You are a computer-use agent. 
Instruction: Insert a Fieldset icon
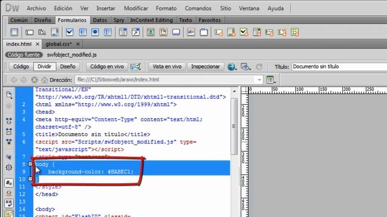point(204,32)
